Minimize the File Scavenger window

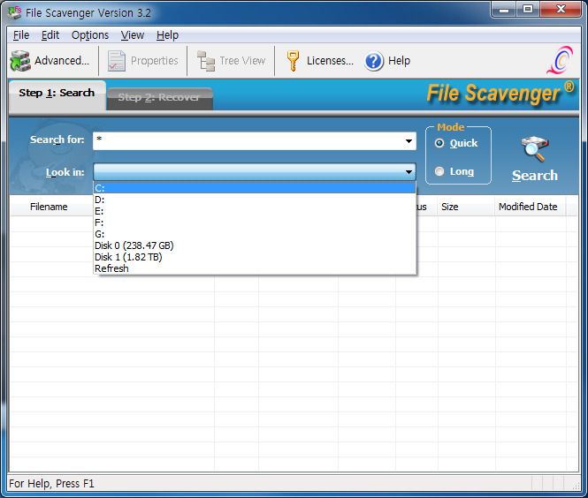[504, 9]
